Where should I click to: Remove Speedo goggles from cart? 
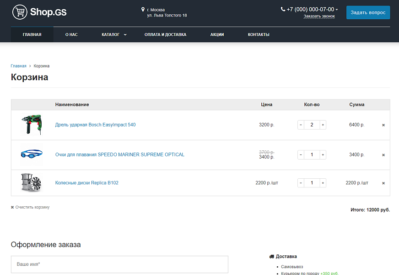[x=383, y=155]
